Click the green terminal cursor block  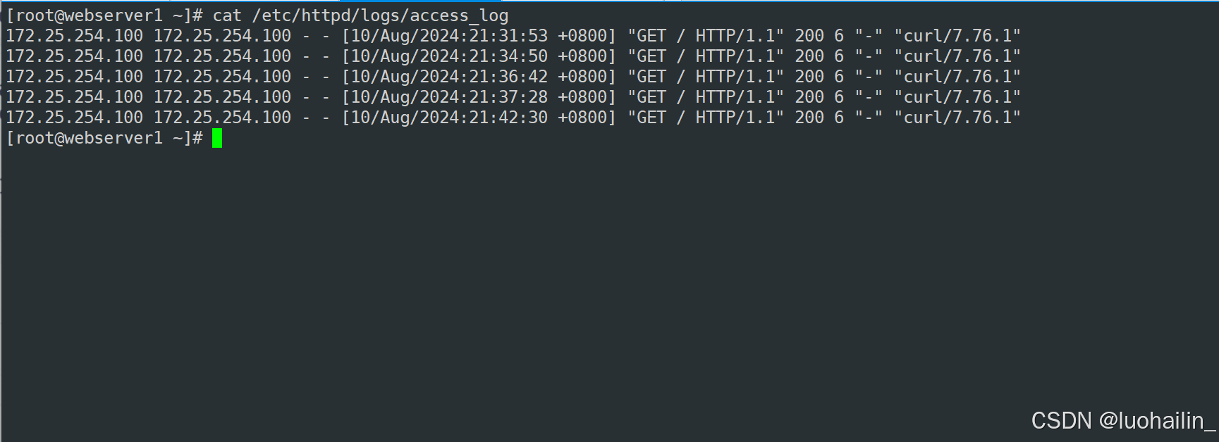(x=217, y=138)
